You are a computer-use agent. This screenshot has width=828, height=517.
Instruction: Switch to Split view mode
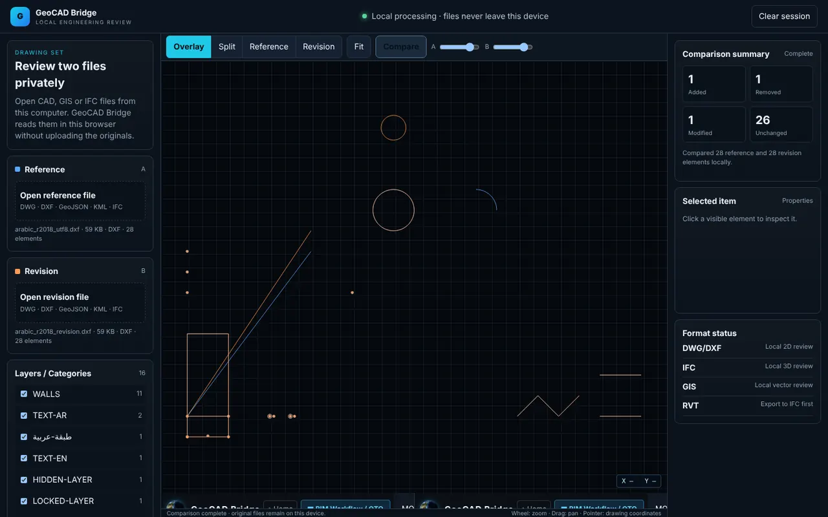(x=227, y=47)
